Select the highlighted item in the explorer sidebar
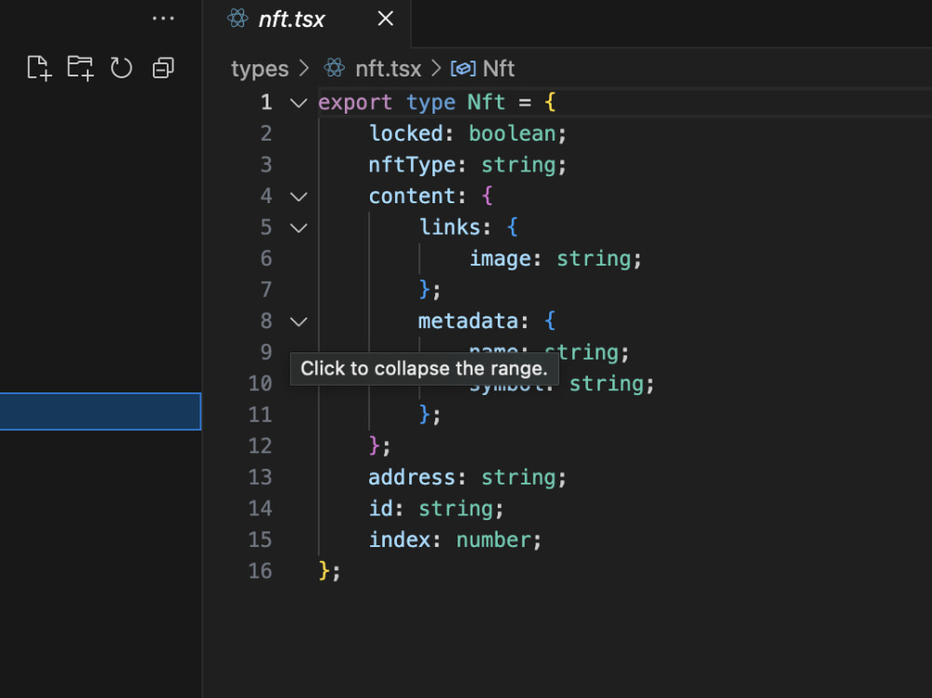Viewport: 932px width, 698px height. pyautogui.click(x=101, y=411)
